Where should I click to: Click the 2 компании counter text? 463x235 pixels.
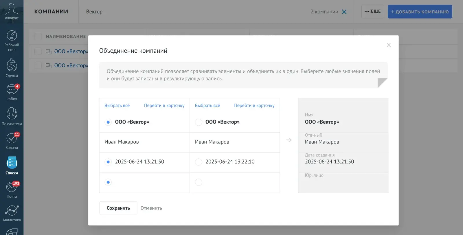click(324, 12)
